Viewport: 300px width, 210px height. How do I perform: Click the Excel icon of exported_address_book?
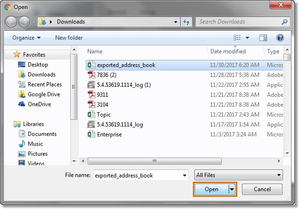(x=91, y=65)
